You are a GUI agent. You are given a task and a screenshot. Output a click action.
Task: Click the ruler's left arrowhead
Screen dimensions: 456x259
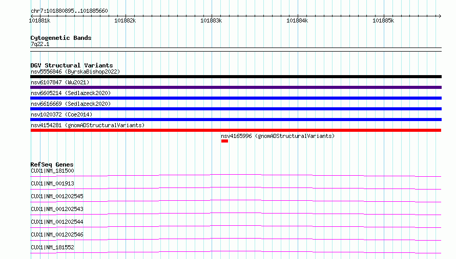pyautogui.click(x=32, y=16)
